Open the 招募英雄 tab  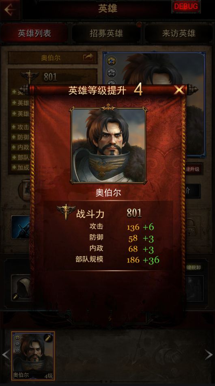point(106,34)
